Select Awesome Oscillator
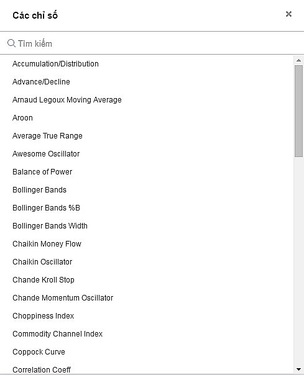The height and width of the screenshot is (375, 304). [147, 154]
